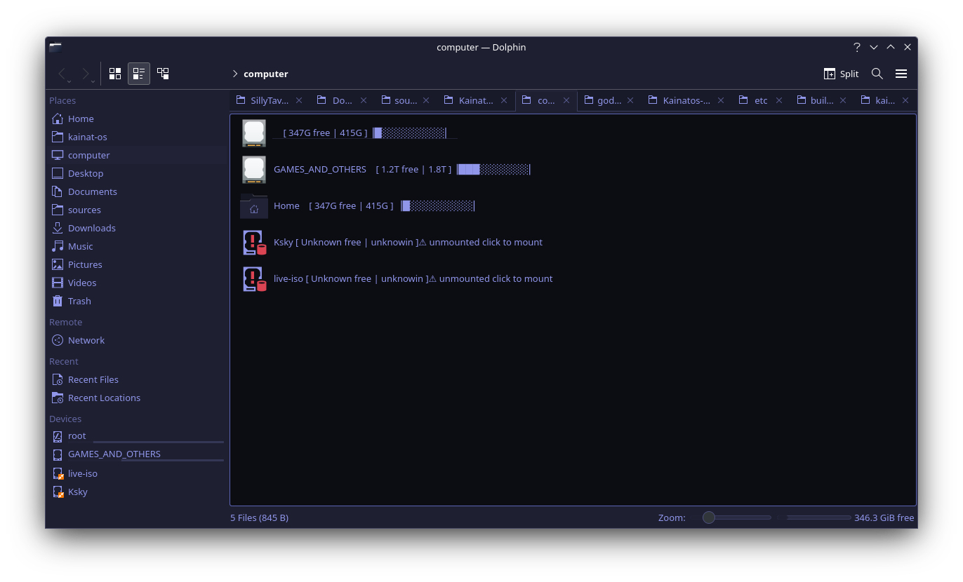Open window Help question mark button
Viewport: 963px width, 582px height.
point(857,47)
